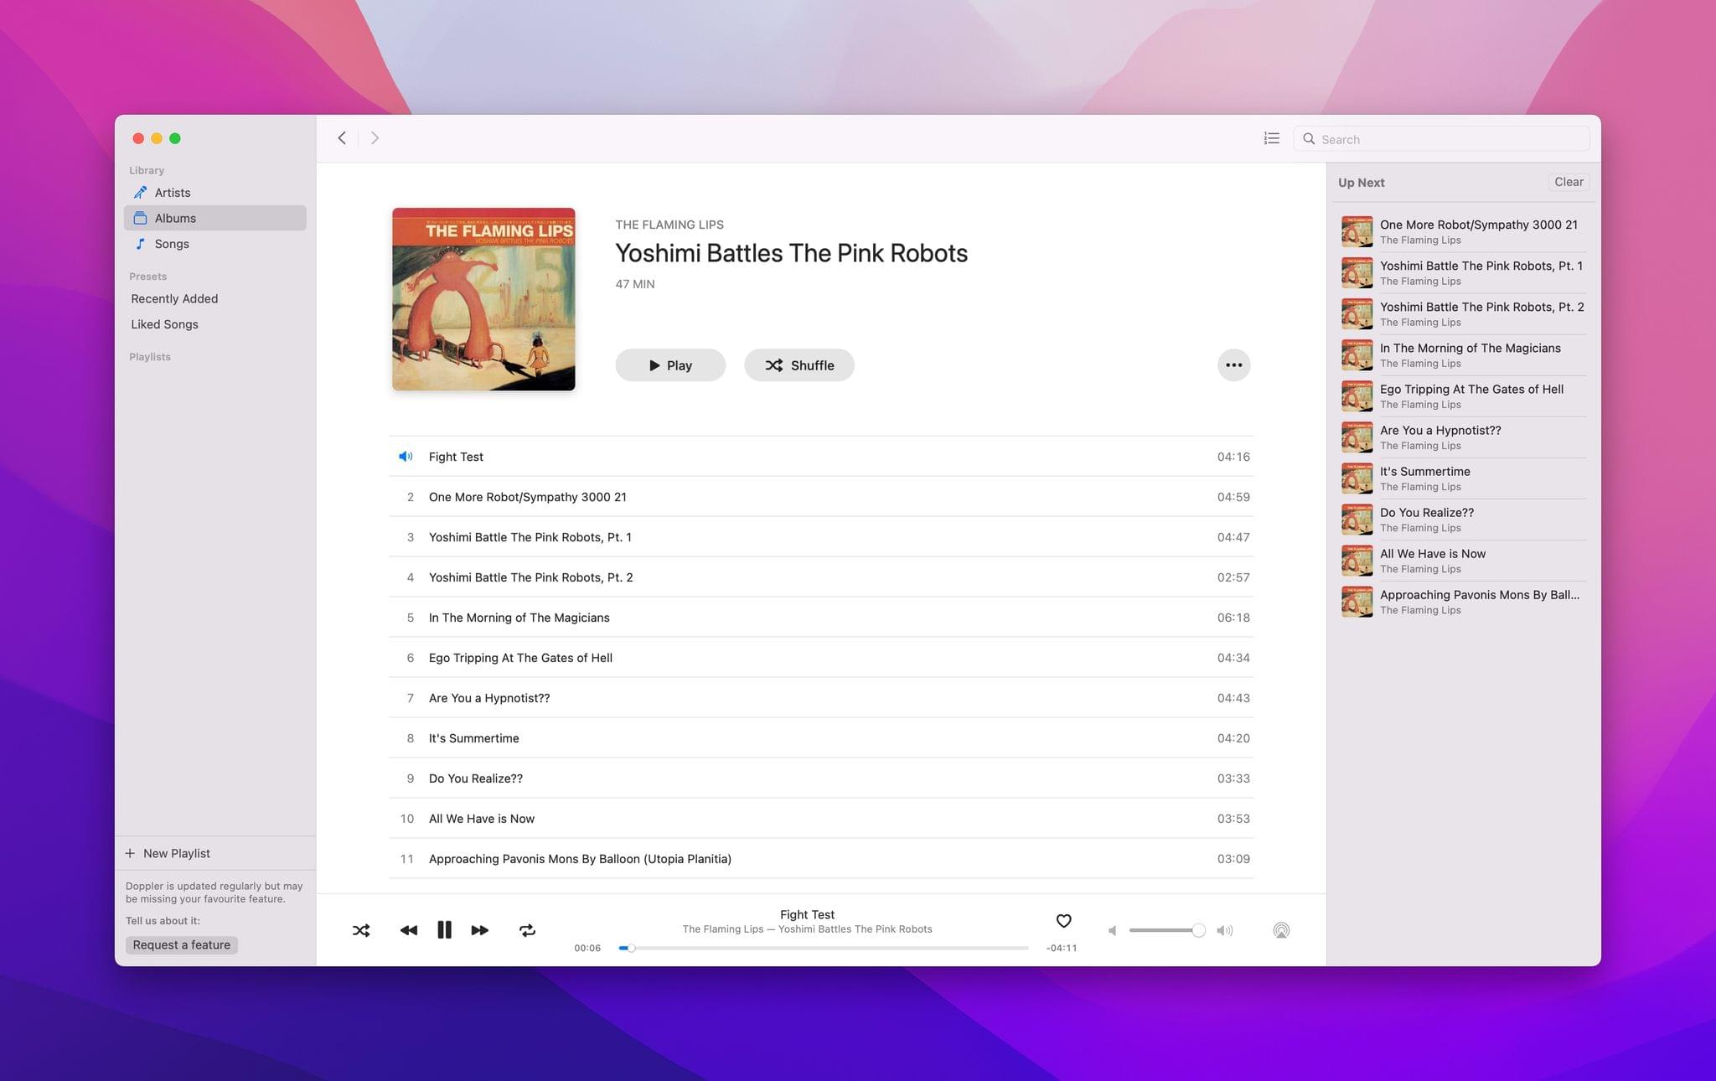
Task: Expand the Playlists section in sidebar
Action: point(149,358)
